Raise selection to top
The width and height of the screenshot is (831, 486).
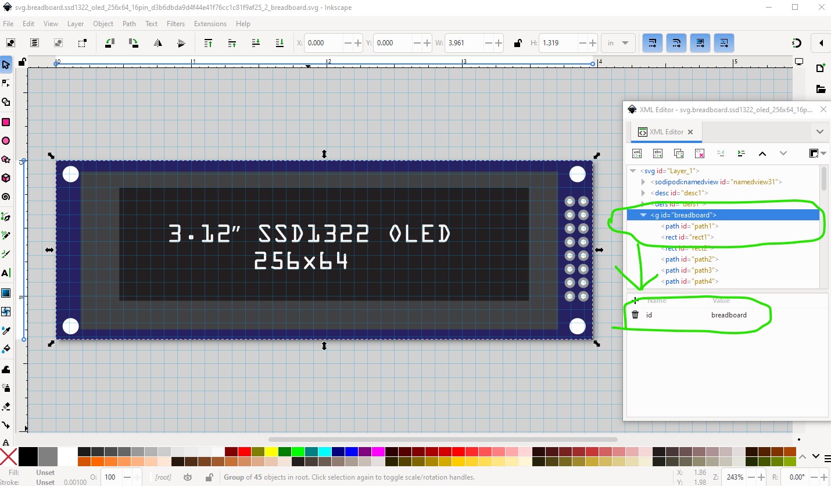point(208,42)
